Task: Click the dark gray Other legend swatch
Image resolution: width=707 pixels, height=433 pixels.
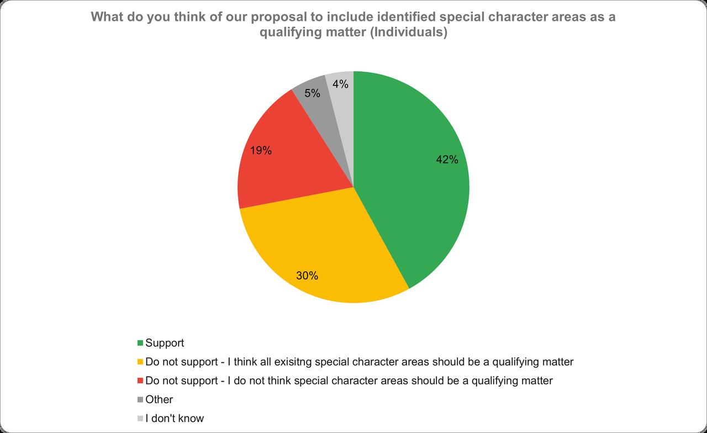Action: coord(140,400)
